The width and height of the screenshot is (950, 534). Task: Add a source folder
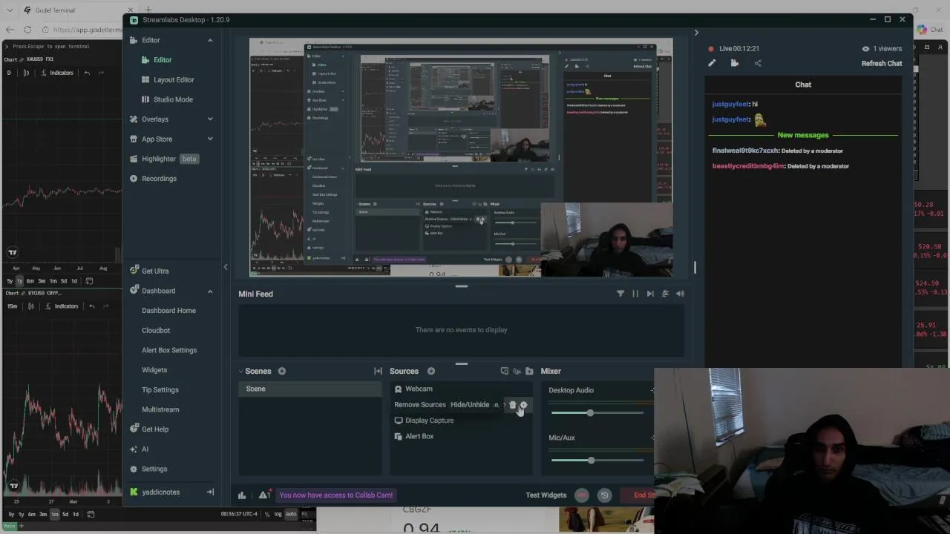coord(529,371)
